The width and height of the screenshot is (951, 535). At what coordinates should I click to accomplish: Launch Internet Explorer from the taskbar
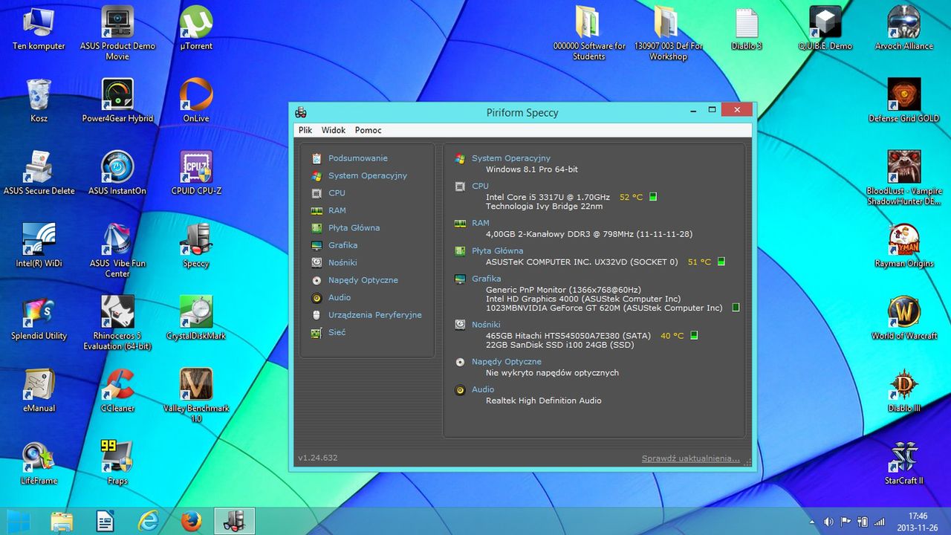pyautogui.click(x=148, y=521)
